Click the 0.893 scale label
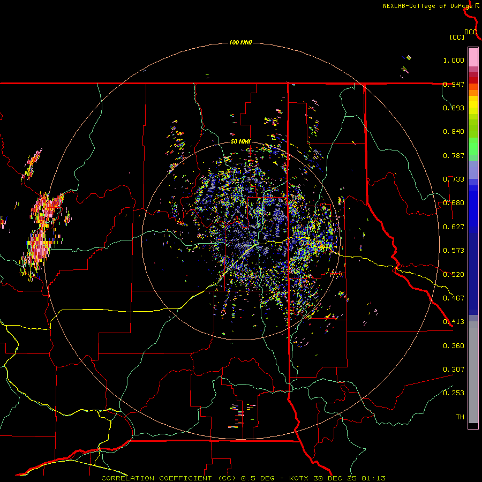The image size is (482, 482). (x=454, y=108)
